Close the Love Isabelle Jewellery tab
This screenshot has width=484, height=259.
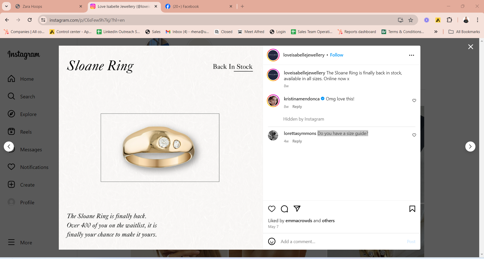tap(156, 6)
